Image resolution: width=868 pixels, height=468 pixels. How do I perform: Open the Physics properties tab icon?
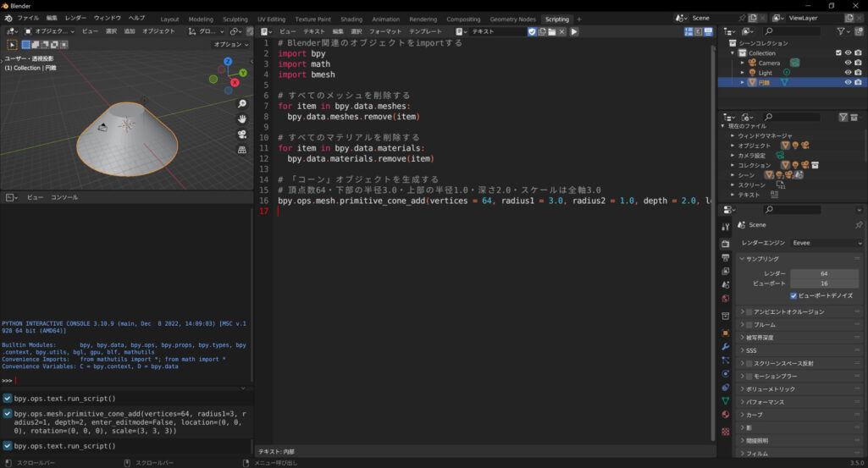[726, 373]
